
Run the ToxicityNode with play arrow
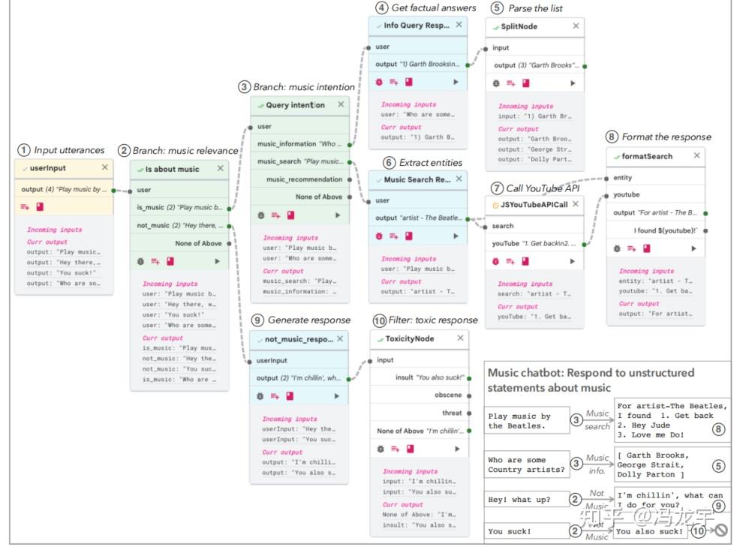pos(457,449)
